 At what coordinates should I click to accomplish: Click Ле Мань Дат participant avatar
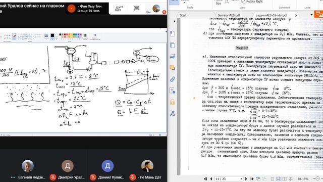[147, 166]
